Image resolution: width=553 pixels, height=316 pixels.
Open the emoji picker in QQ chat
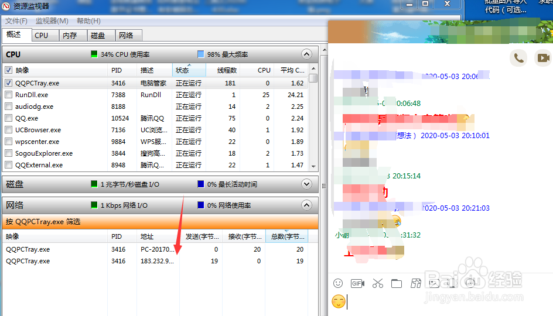(338, 283)
